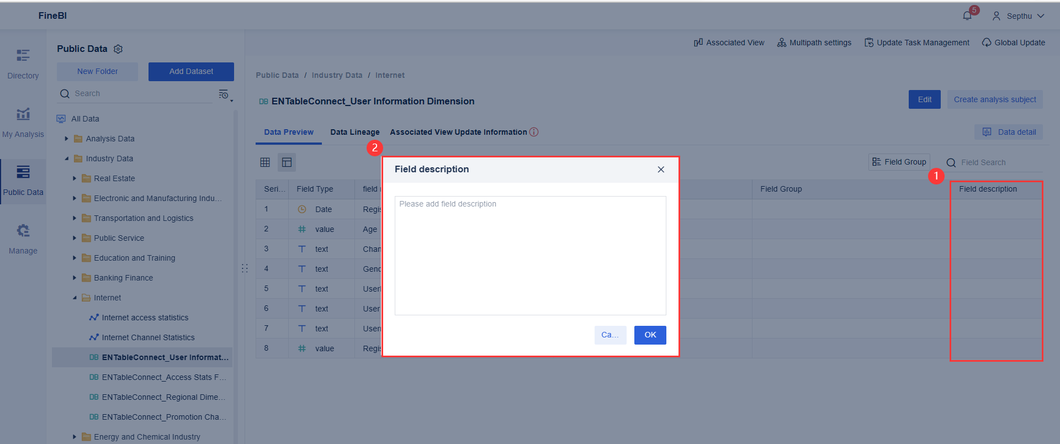Collapse the Industry Data folder
The width and height of the screenshot is (1060, 444).
(x=66, y=158)
